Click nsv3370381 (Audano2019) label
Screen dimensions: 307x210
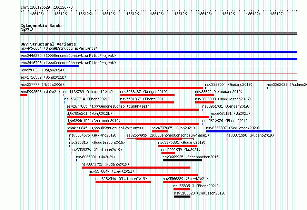pyautogui.click(x=182, y=142)
